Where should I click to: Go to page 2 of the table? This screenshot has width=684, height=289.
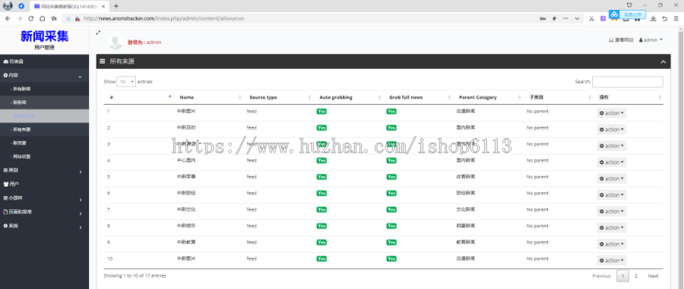point(636,276)
